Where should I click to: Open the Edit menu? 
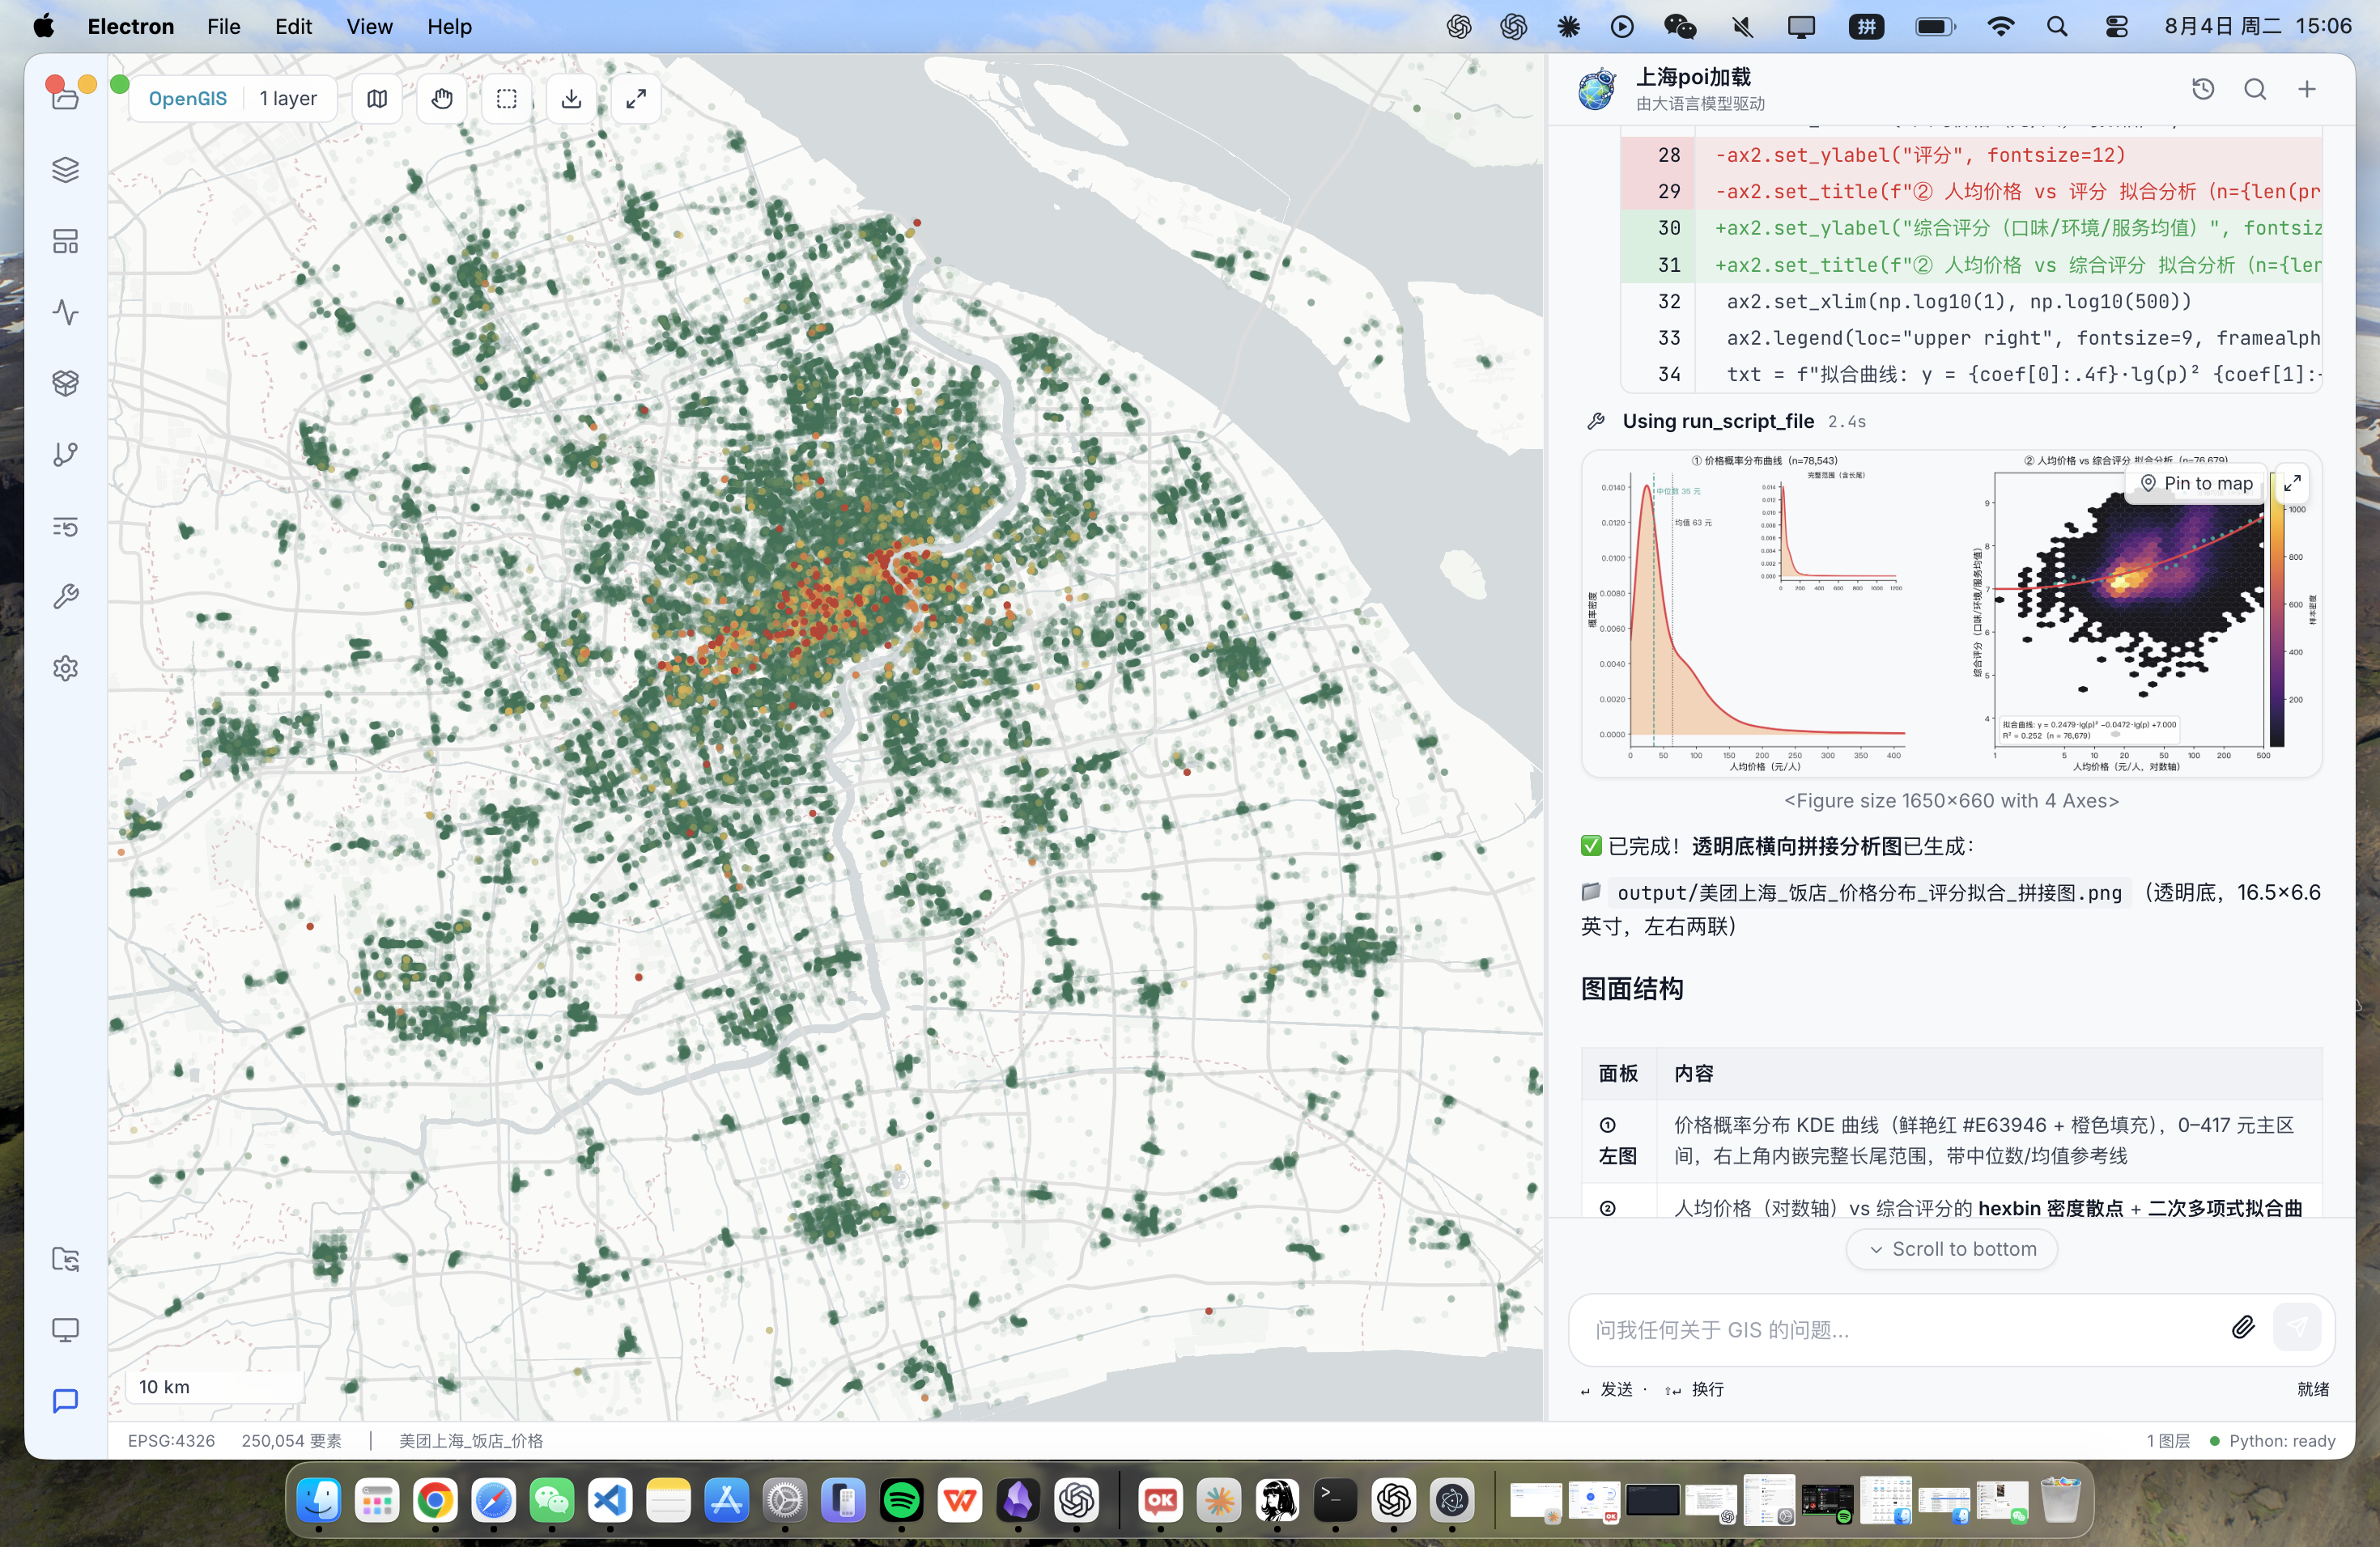[293, 26]
